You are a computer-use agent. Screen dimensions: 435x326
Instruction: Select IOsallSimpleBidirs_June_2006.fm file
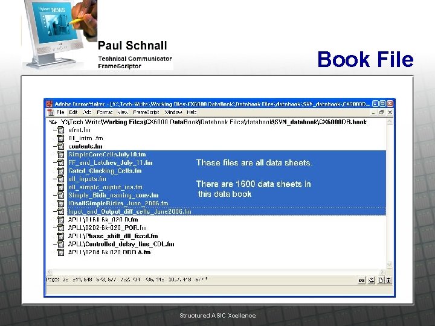pos(118,203)
